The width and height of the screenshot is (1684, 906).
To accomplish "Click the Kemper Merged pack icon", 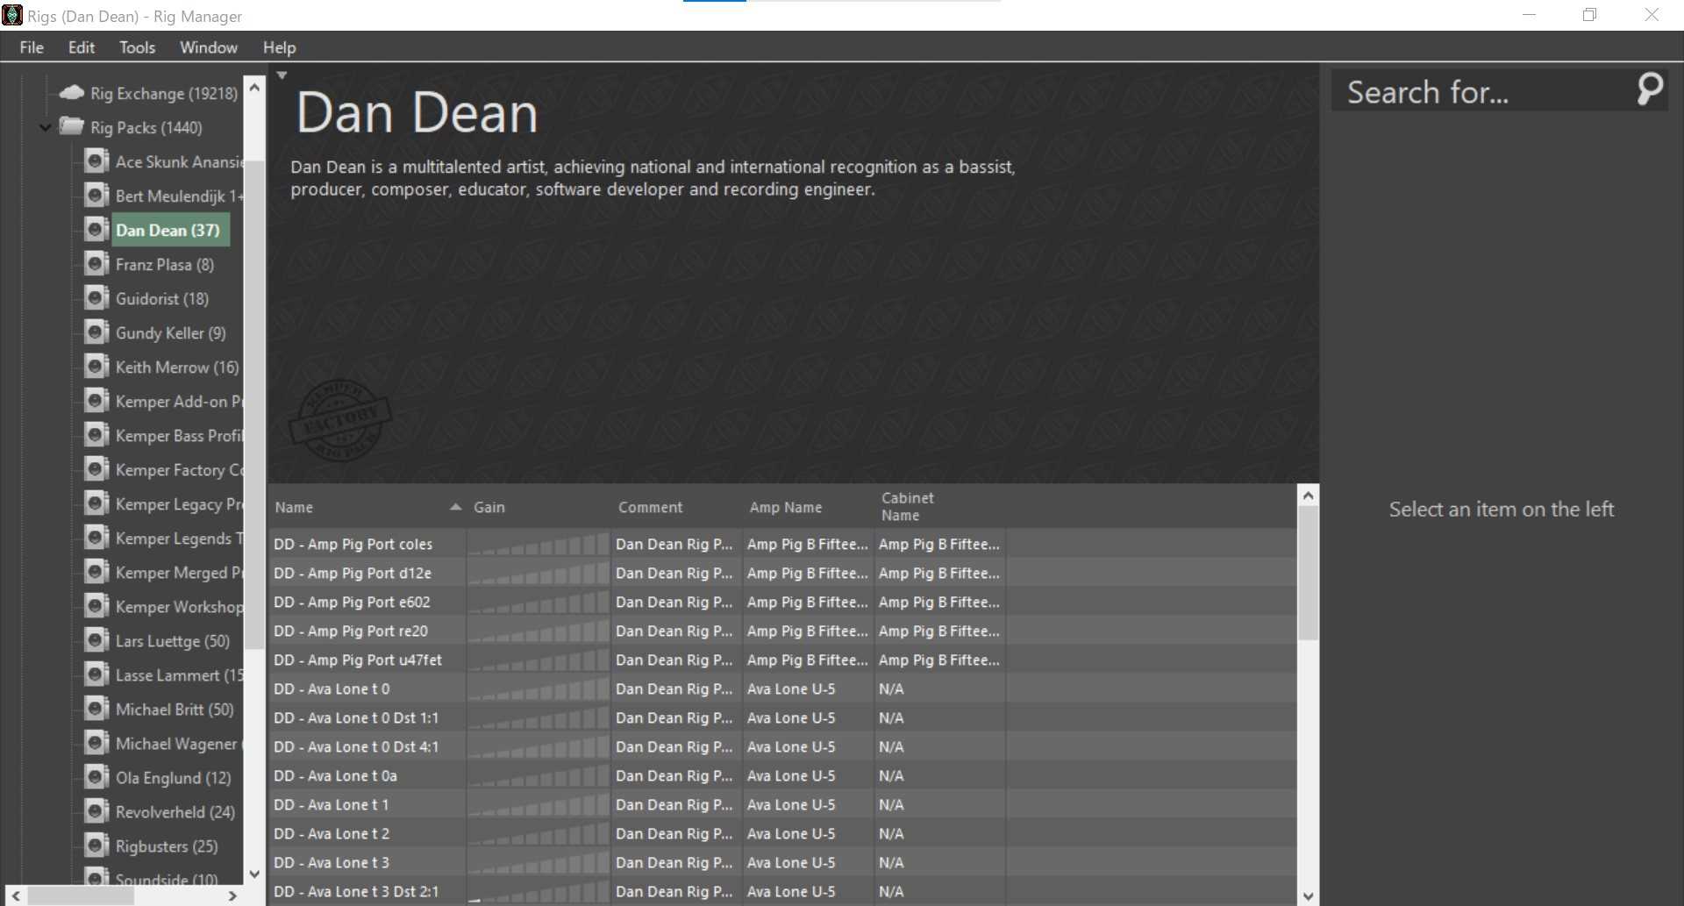I will click(96, 571).
